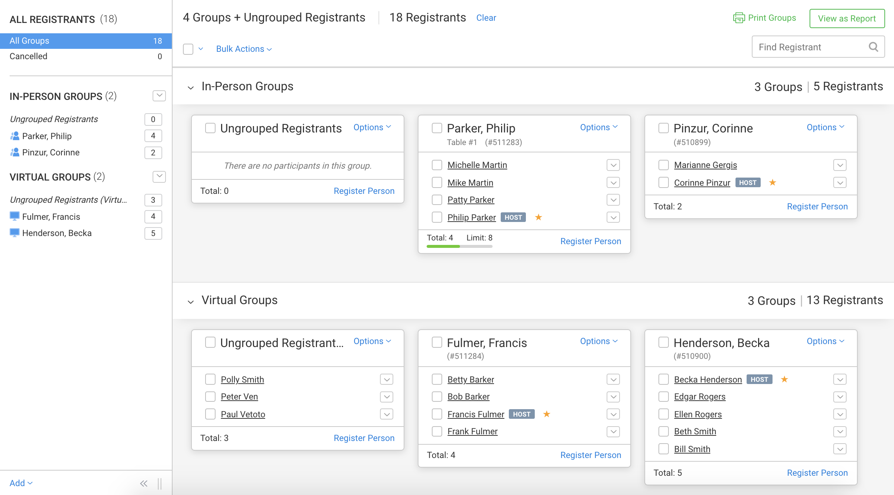Tick the Polly Smith checkbox
The image size is (894, 495).
210,379
